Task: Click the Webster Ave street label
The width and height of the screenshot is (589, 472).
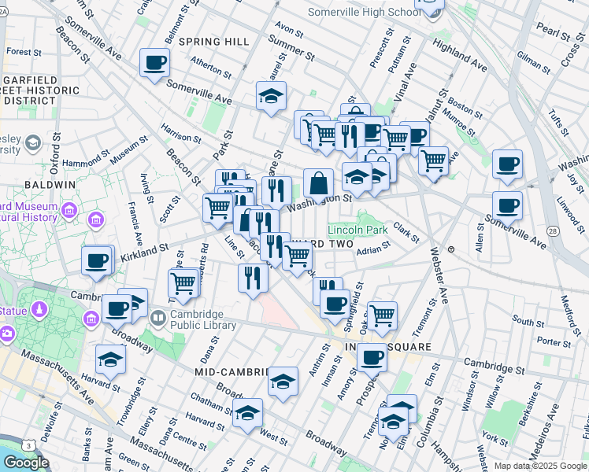Action: coord(439,275)
